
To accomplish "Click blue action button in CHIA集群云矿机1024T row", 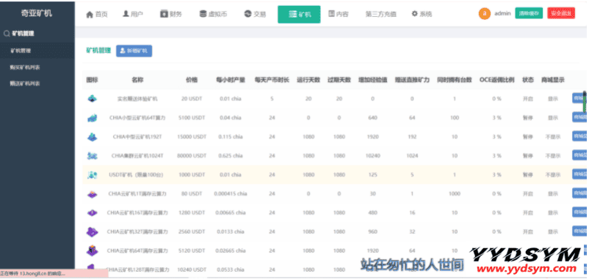I will pos(579,155).
